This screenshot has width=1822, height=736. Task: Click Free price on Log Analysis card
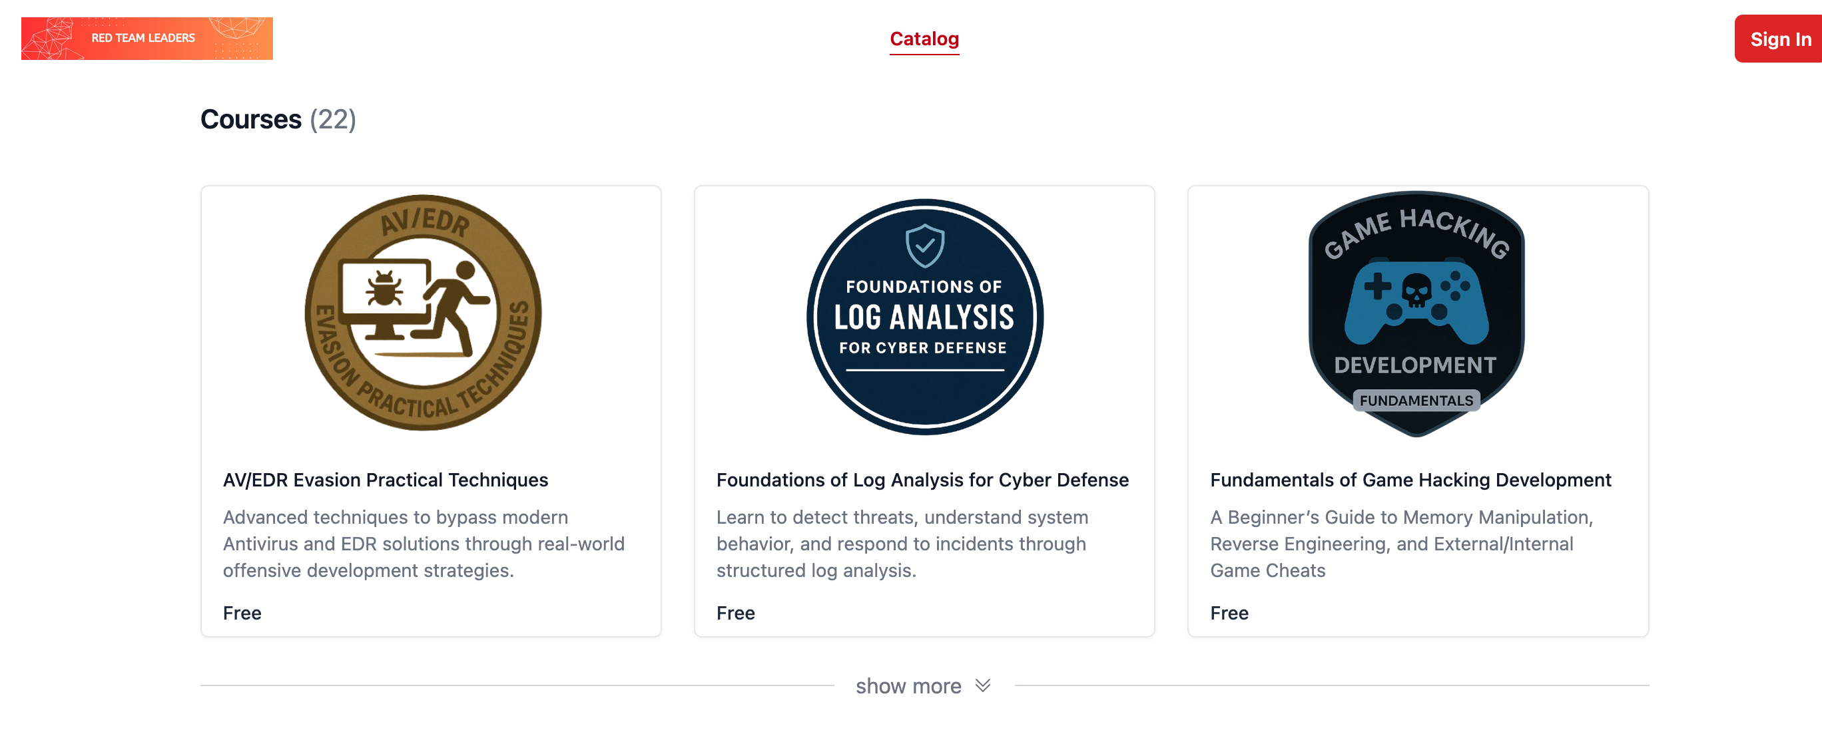tap(735, 613)
